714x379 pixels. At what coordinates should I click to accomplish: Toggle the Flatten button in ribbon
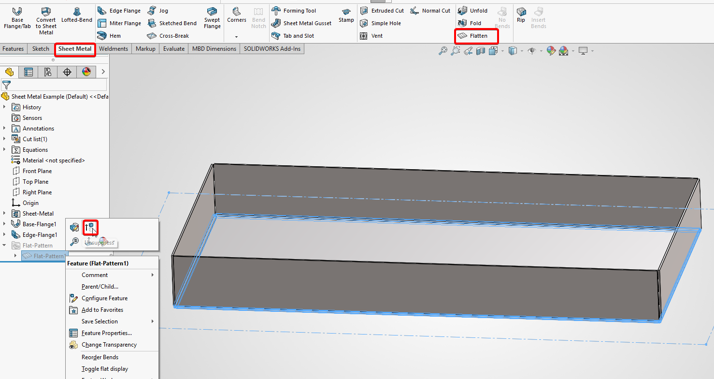click(472, 36)
